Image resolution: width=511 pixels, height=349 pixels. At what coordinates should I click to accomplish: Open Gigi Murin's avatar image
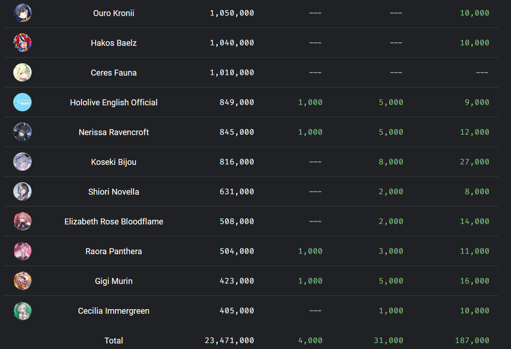point(22,281)
